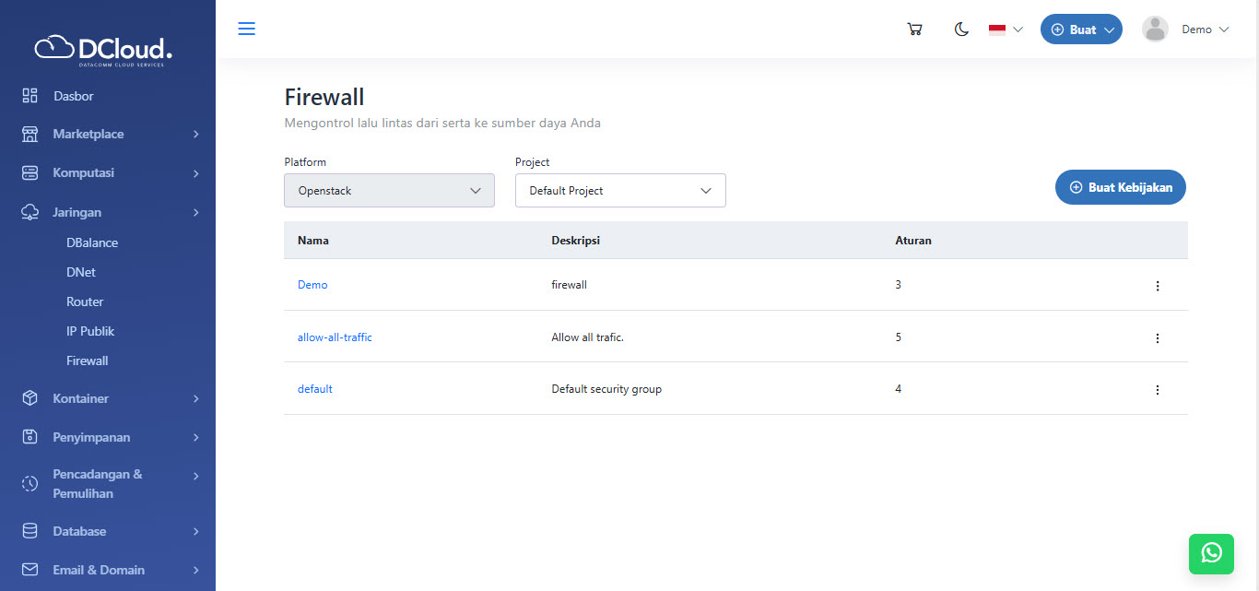Open the Platform dropdown showing Openstack

point(389,191)
